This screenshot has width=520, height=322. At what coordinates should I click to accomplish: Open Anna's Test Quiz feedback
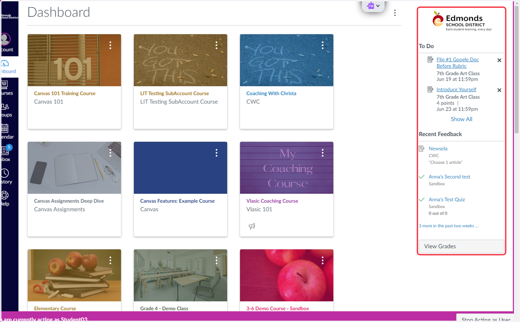(x=447, y=199)
